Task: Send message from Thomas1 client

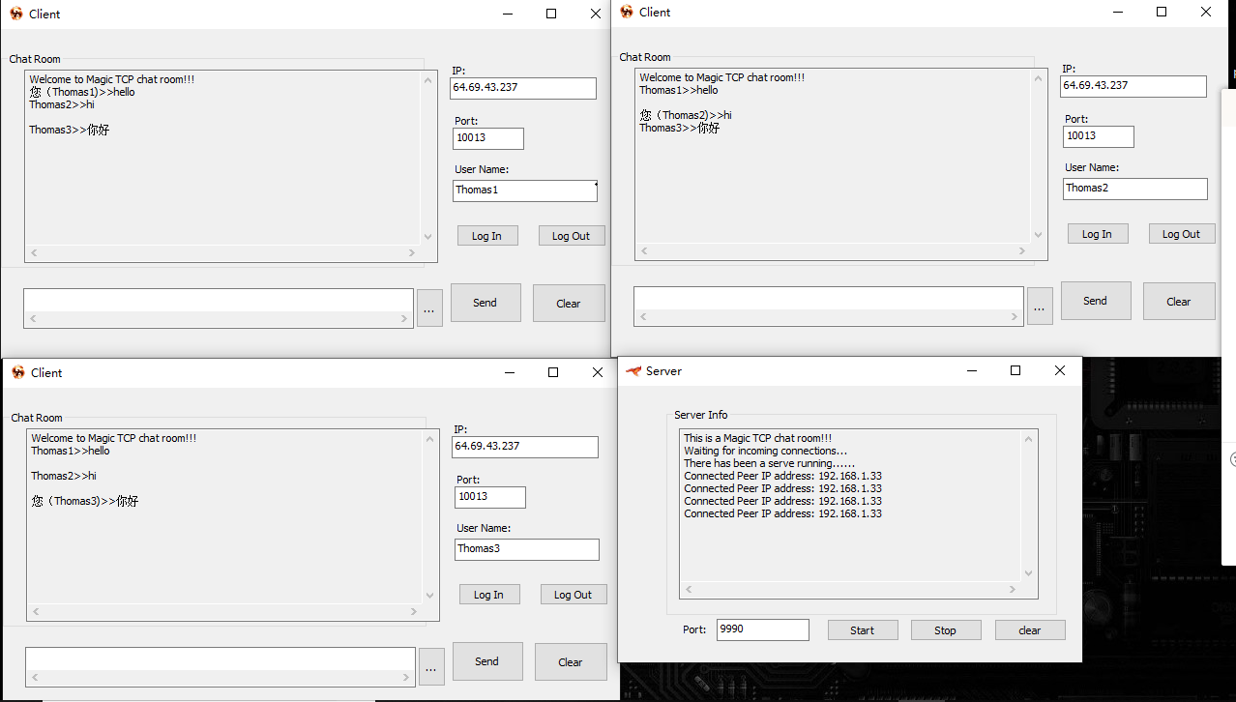Action: click(486, 303)
